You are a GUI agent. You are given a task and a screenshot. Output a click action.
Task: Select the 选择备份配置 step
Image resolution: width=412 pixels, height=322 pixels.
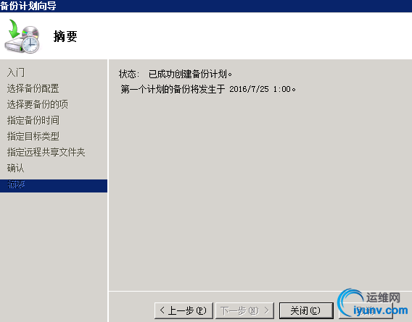coord(33,88)
